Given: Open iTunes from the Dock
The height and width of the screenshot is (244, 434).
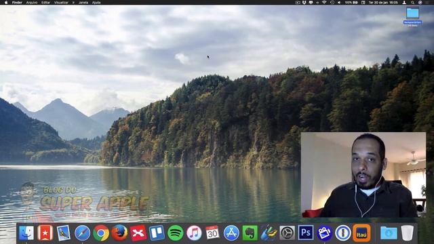Looking at the screenshot, I should tap(194, 233).
